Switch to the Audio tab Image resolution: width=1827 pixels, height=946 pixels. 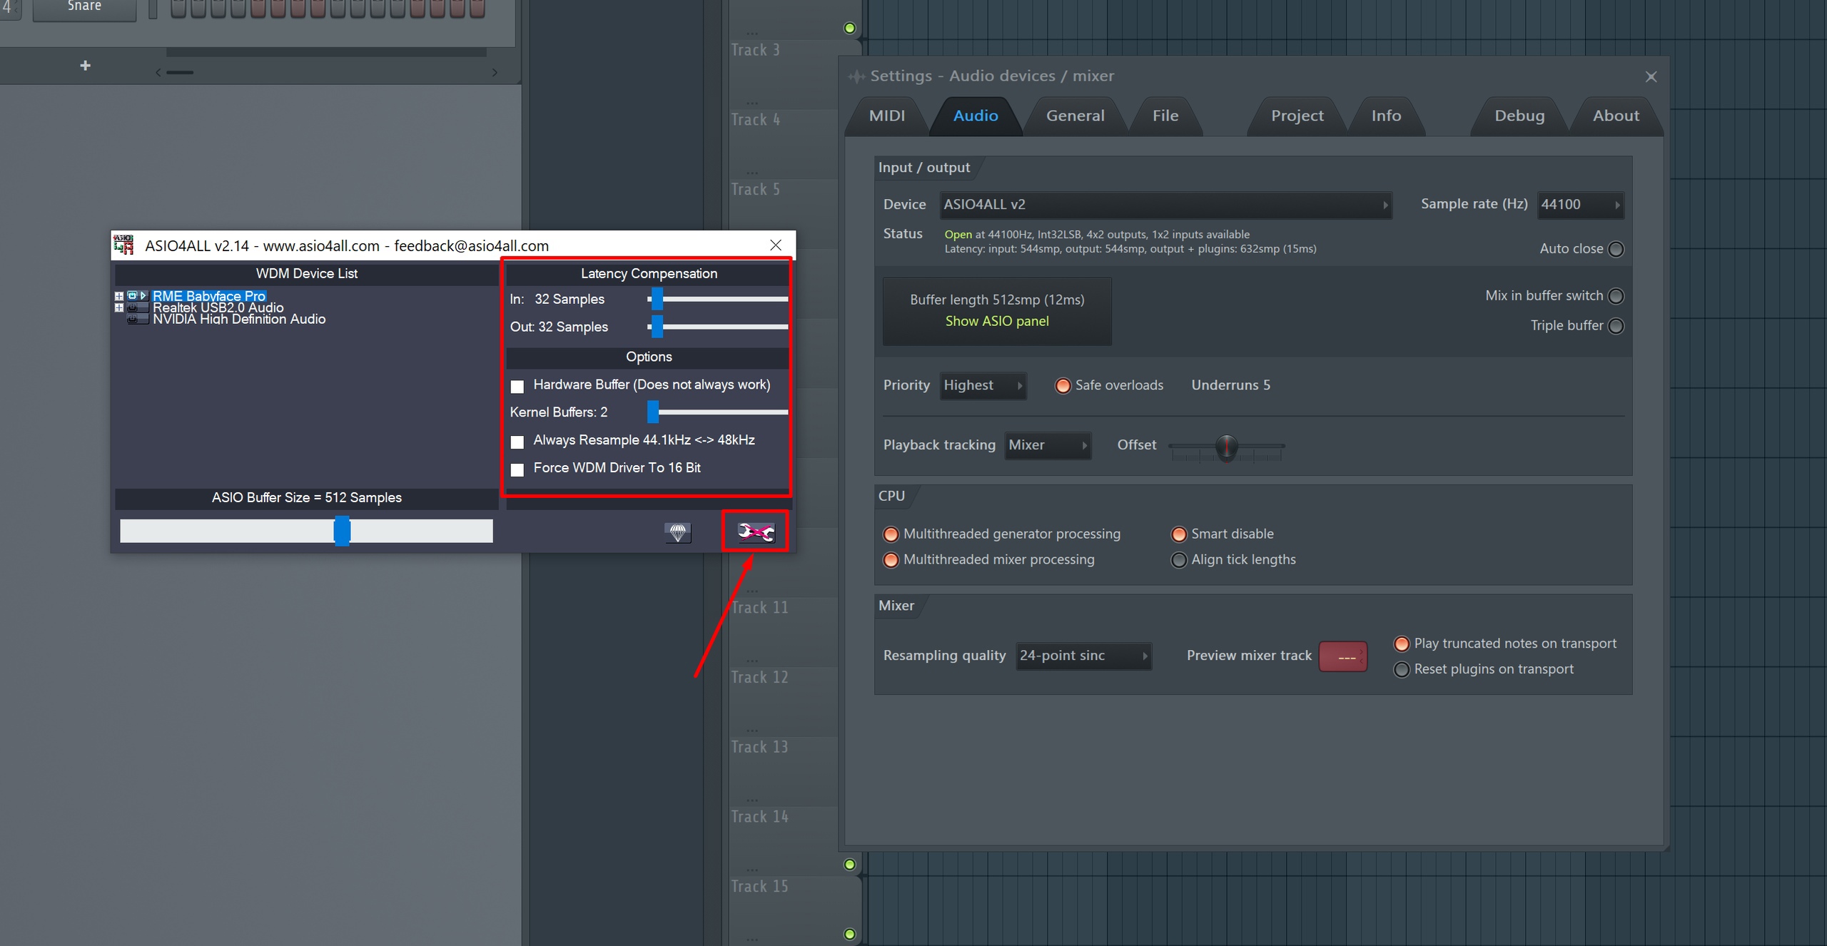click(976, 116)
